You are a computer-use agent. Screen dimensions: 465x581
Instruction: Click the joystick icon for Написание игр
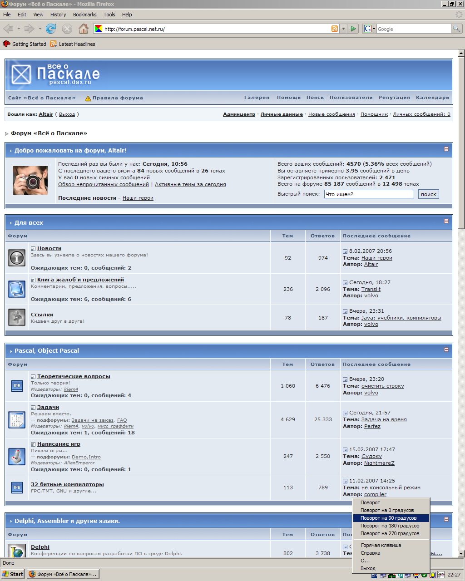click(17, 456)
